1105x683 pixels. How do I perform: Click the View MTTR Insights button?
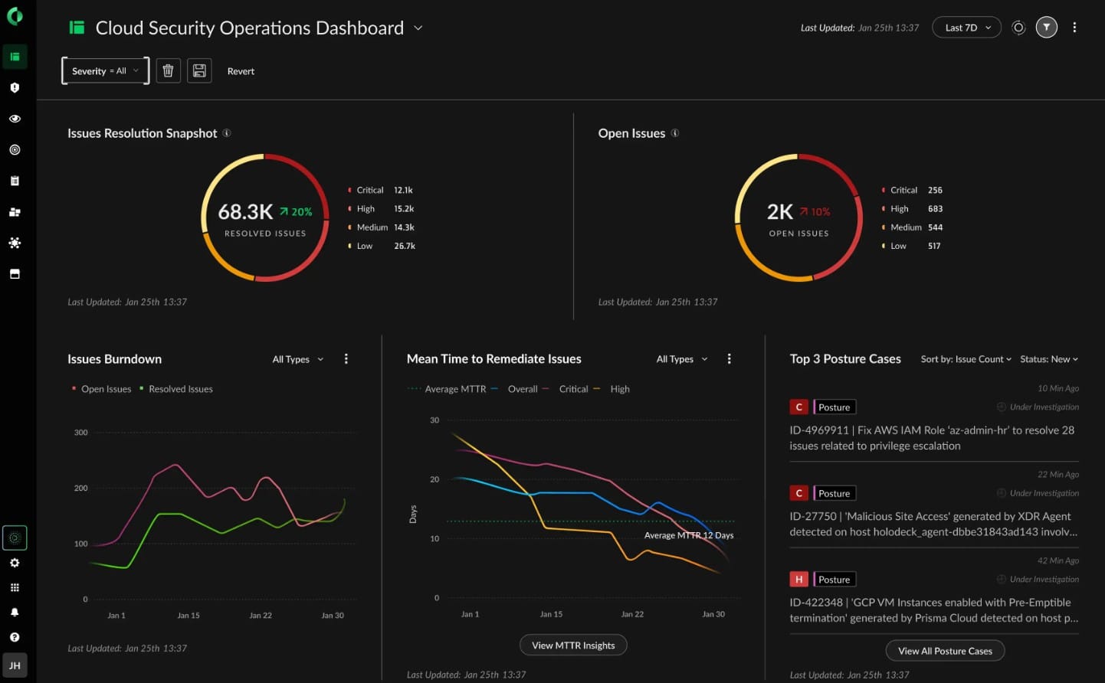click(573, 645)
